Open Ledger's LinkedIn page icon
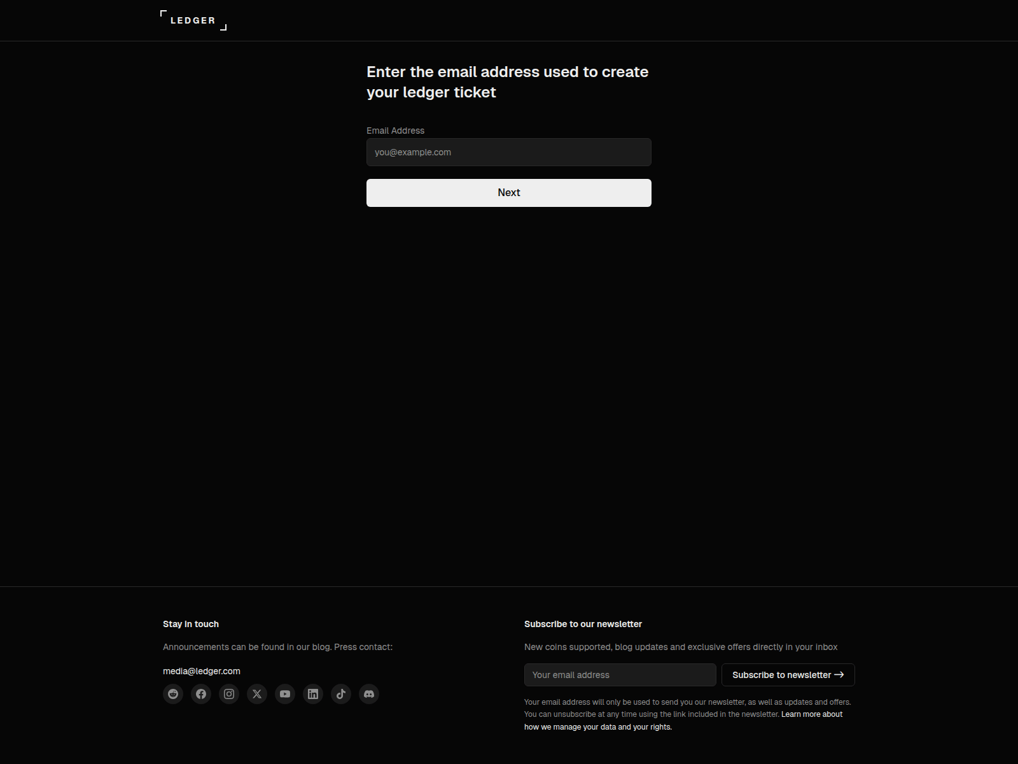Screen dimensions: 1018x764 [313, 694]
